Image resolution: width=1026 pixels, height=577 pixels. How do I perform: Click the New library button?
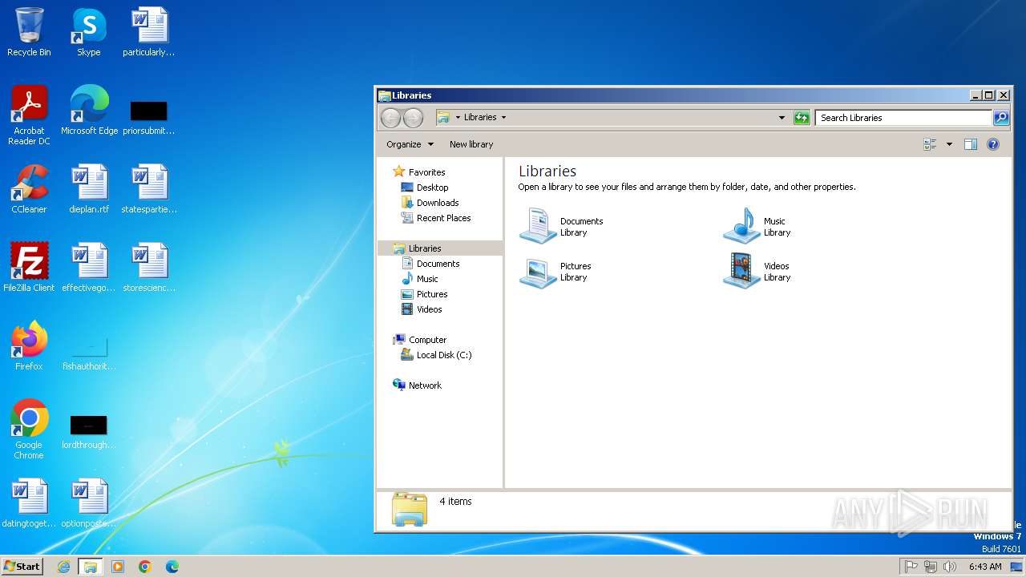471,144
